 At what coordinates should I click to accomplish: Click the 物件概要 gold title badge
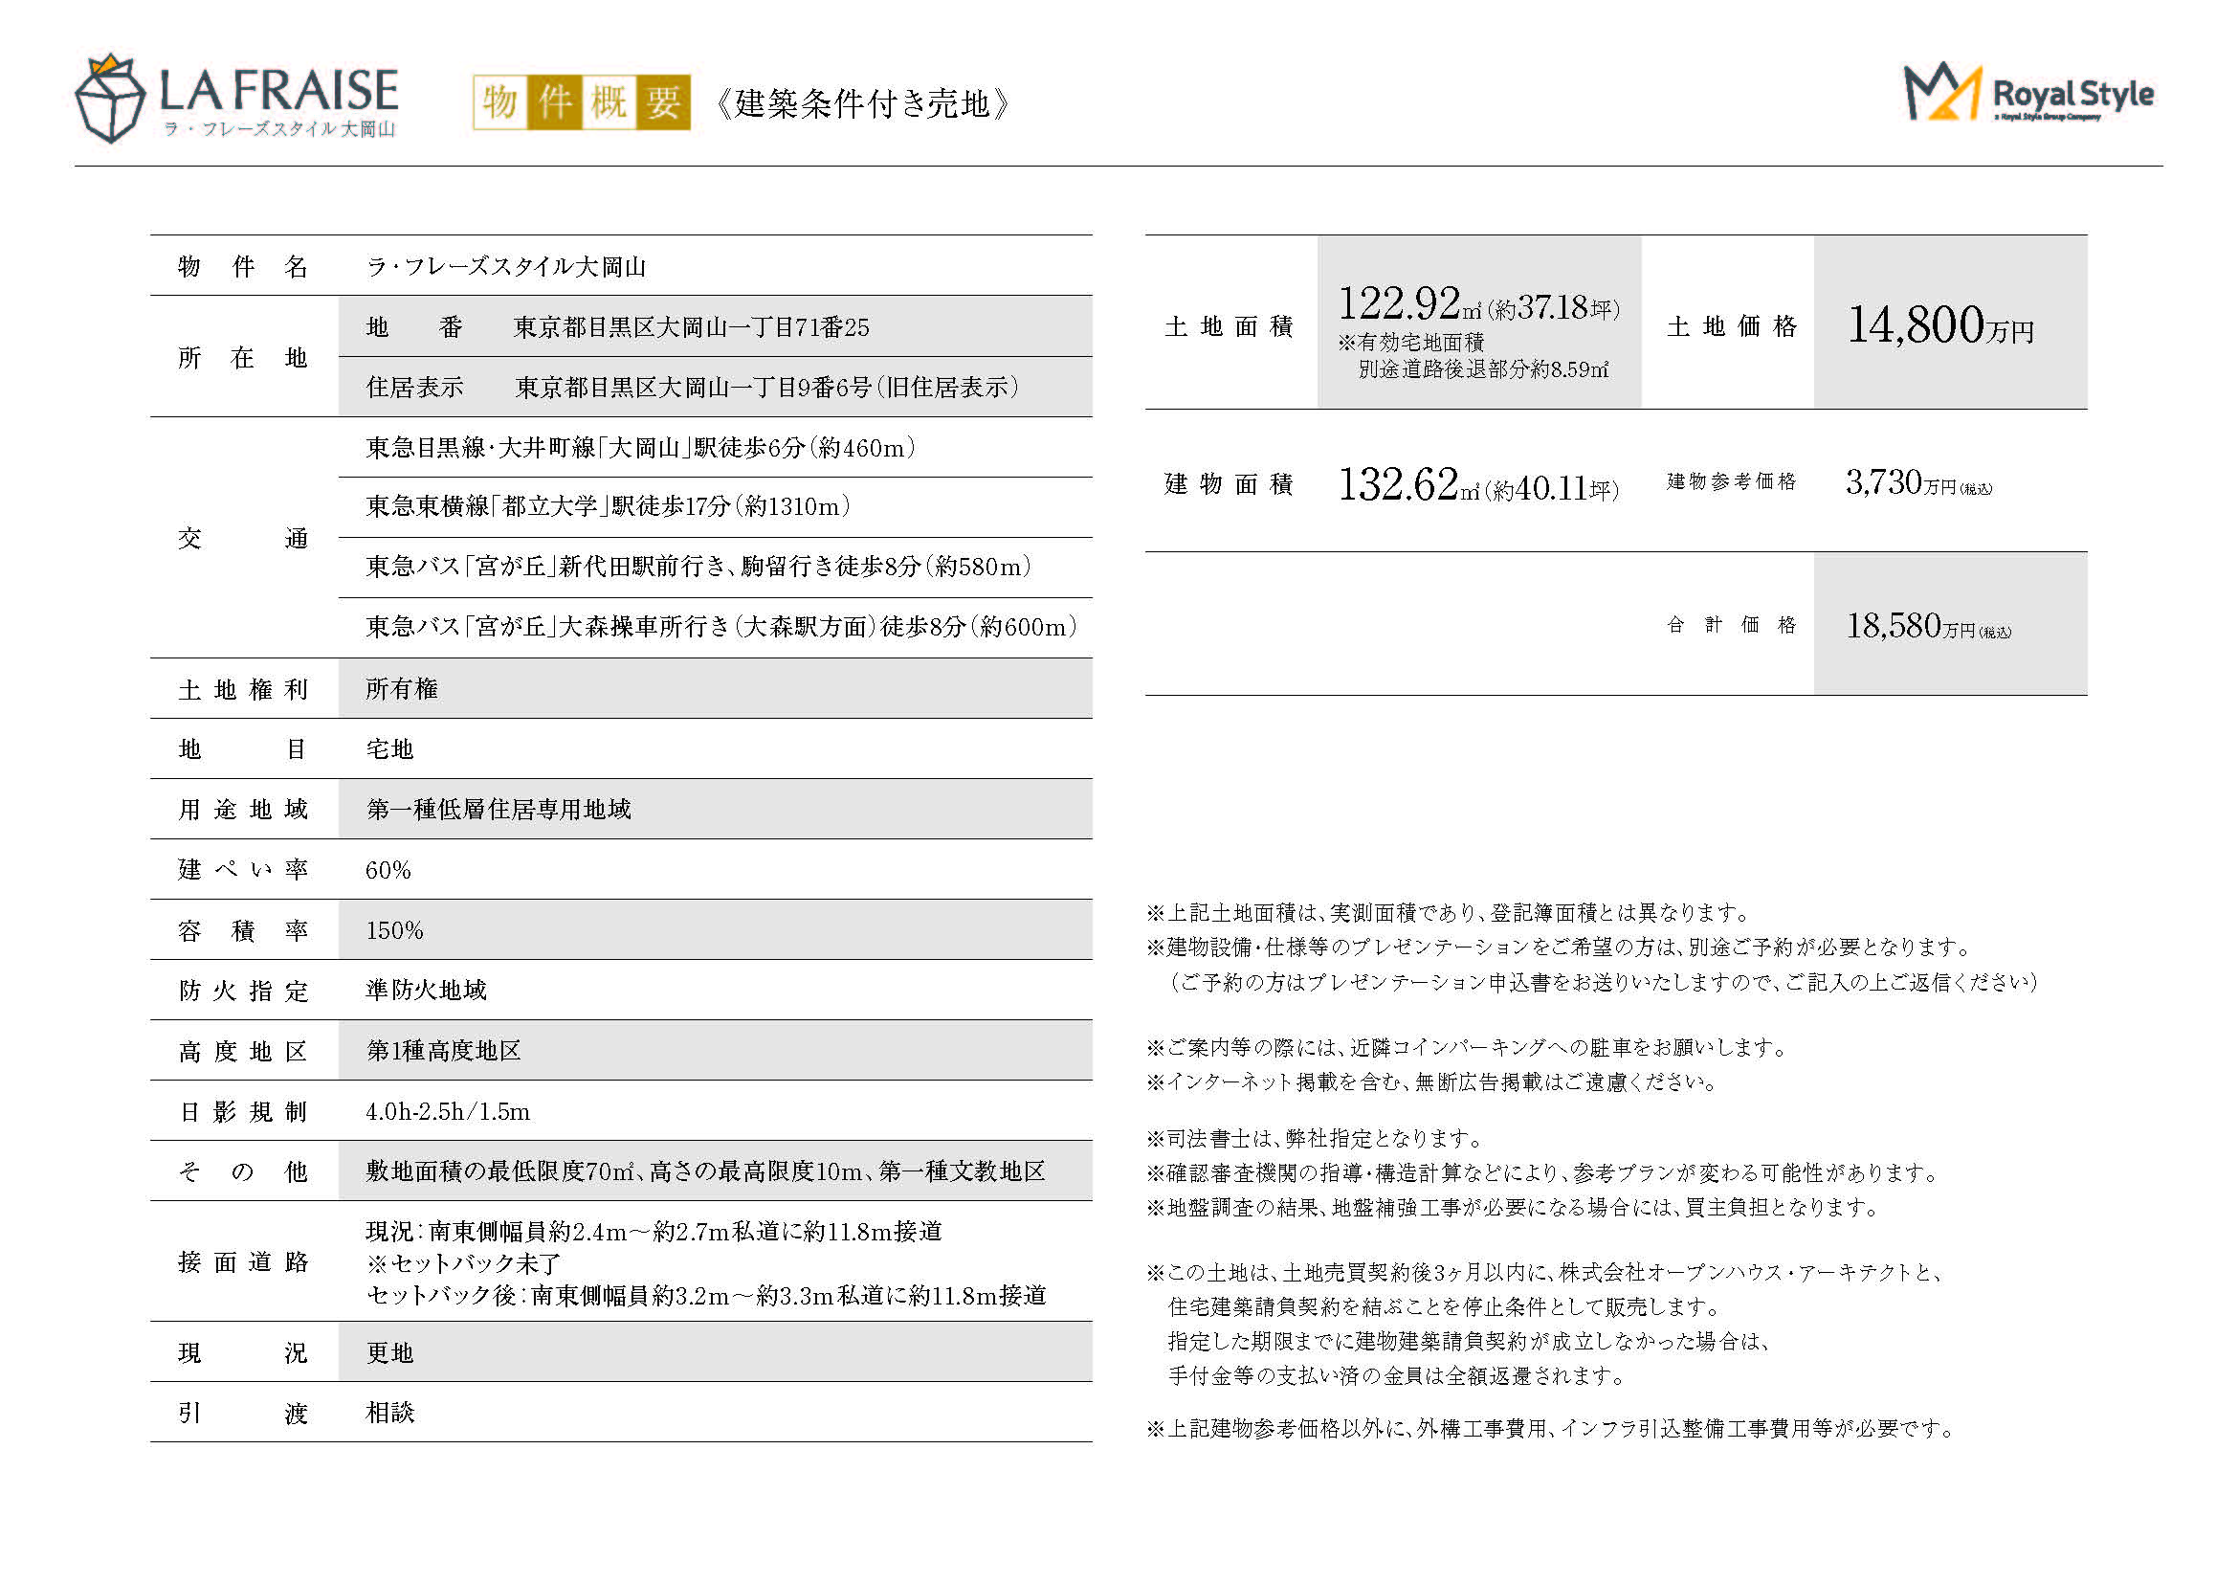click(581, 102)
